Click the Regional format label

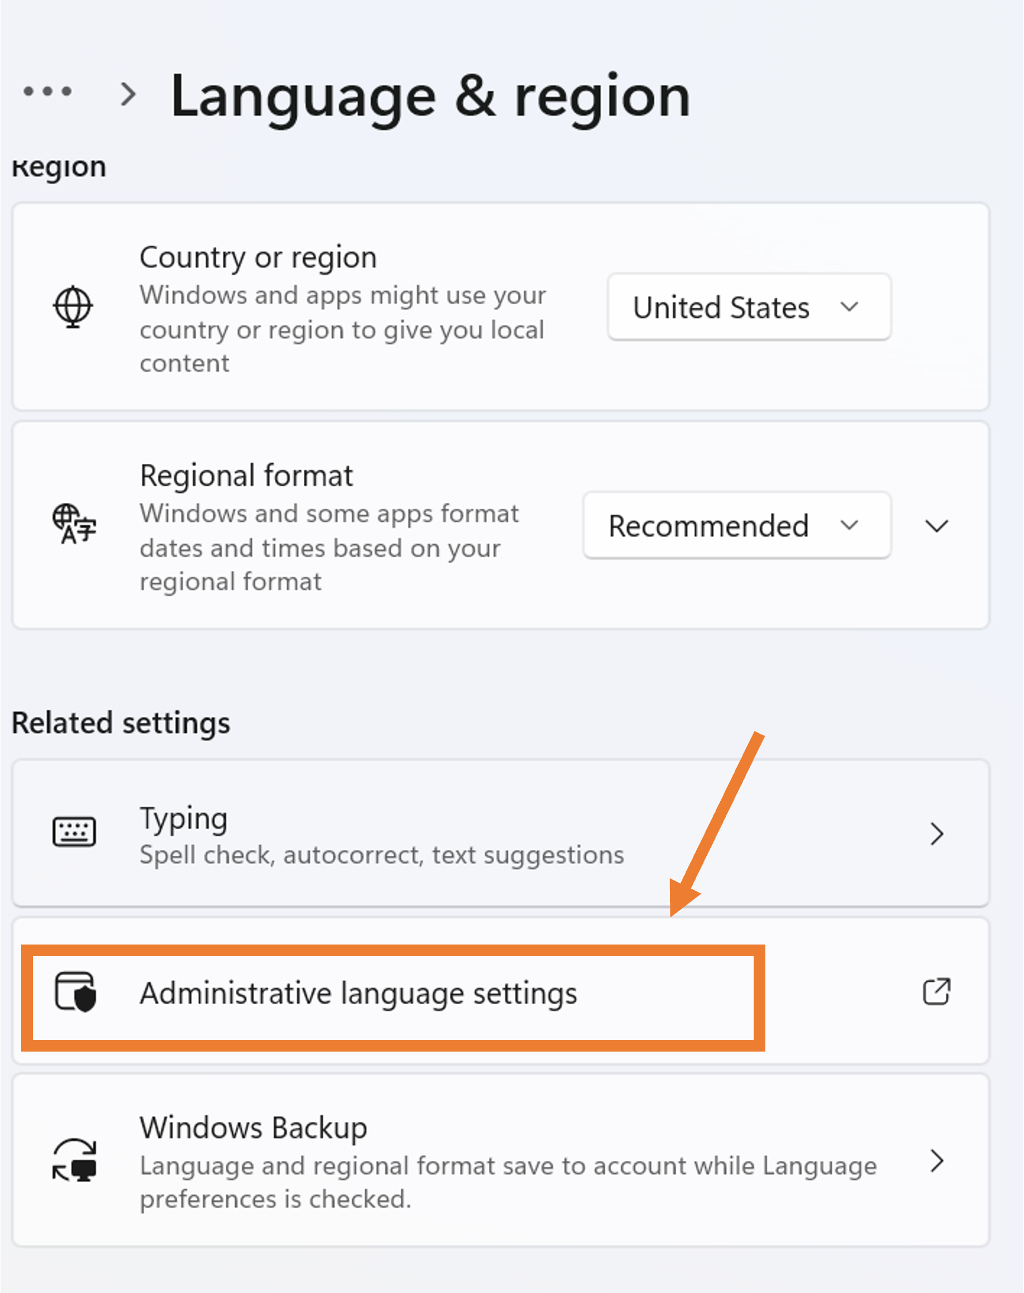point(246,476)
